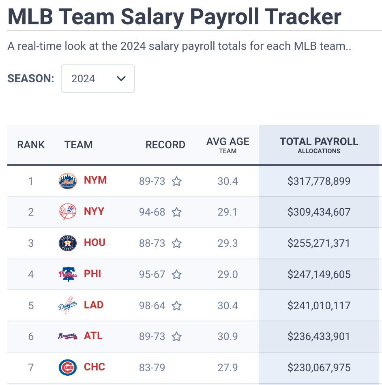Toggle star beside Dodgers 98-64 record
382x385 pixels.
[176, 306]
